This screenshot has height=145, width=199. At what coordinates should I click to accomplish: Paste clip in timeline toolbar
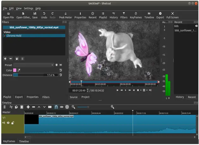22,107
